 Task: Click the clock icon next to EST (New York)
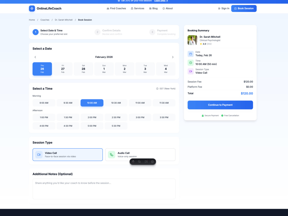158,89
